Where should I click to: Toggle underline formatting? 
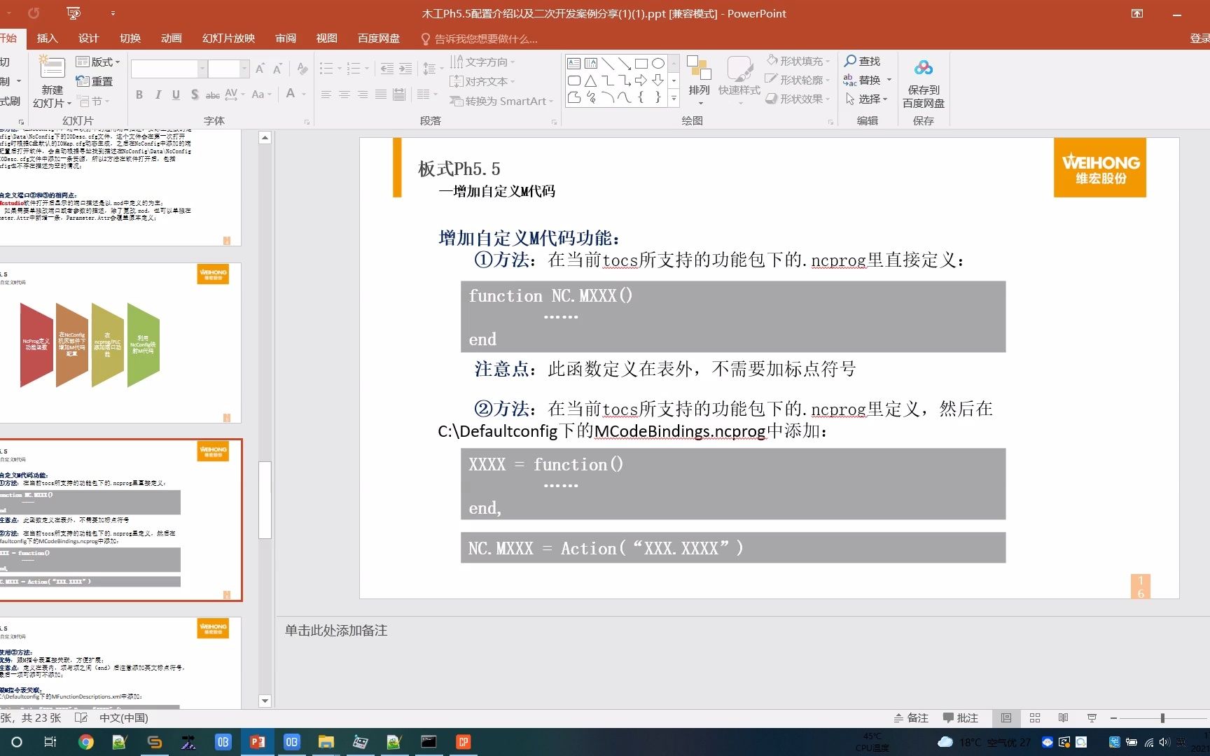click(x=176, y=94)
